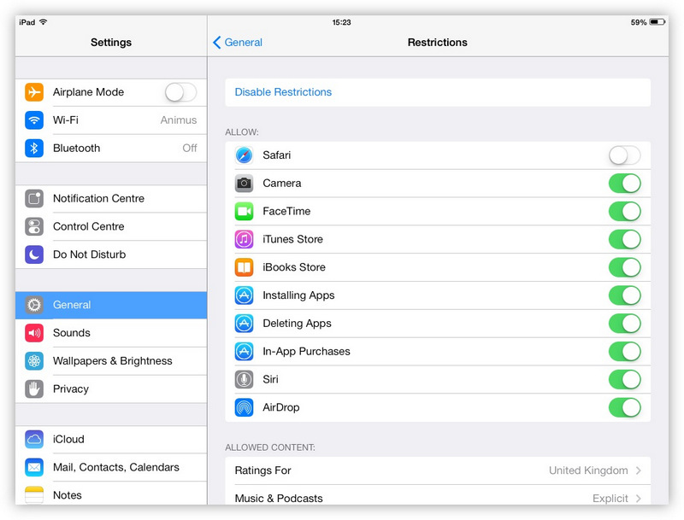This screenshot has height=520, width=684.
Task: Tap the Safari compass icon
Action: 244,155
